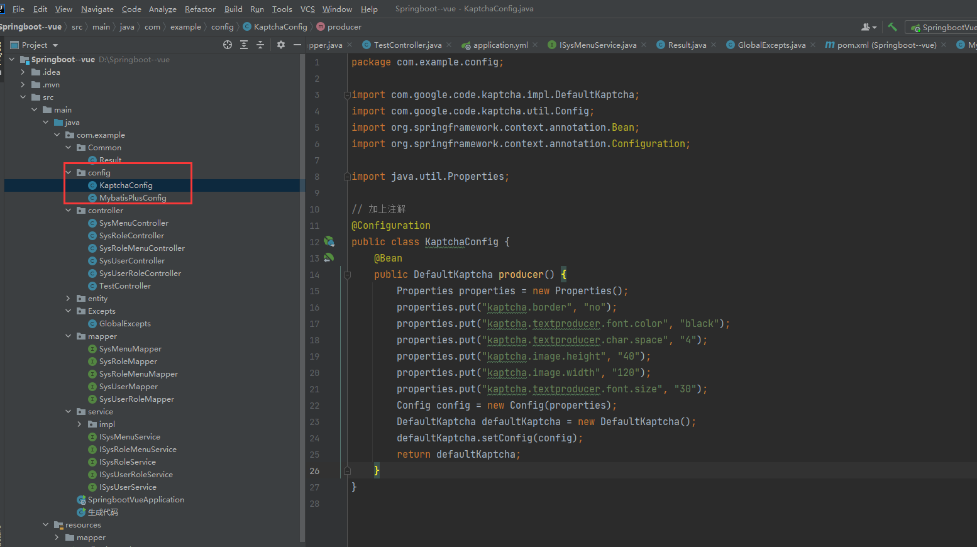Click fold toggle at line 14 method
Viewport: 977px width, 547px height.
[346, 275]
